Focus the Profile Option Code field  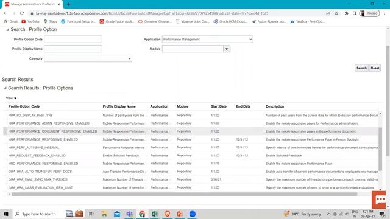click(x=73, y=39)
